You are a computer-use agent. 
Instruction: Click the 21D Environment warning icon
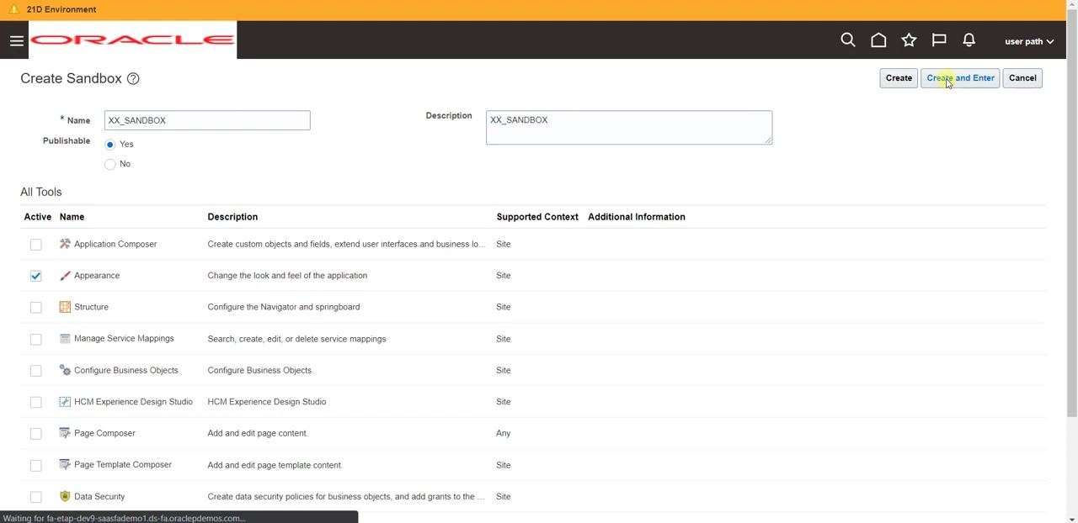coord(13,9)
